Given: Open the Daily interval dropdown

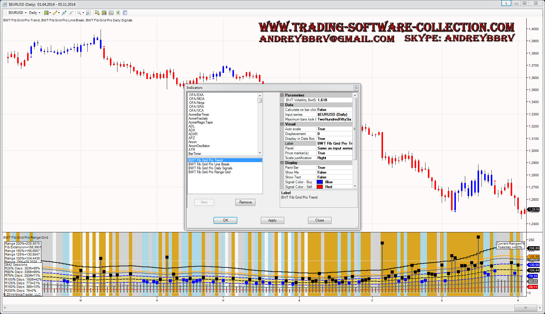Looking at the screenshot, I should [35, 13].
